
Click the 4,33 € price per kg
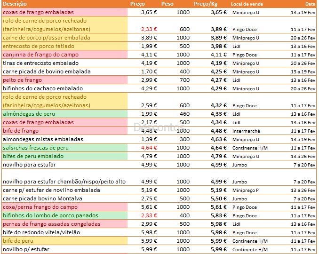click(x=219, y=114)
